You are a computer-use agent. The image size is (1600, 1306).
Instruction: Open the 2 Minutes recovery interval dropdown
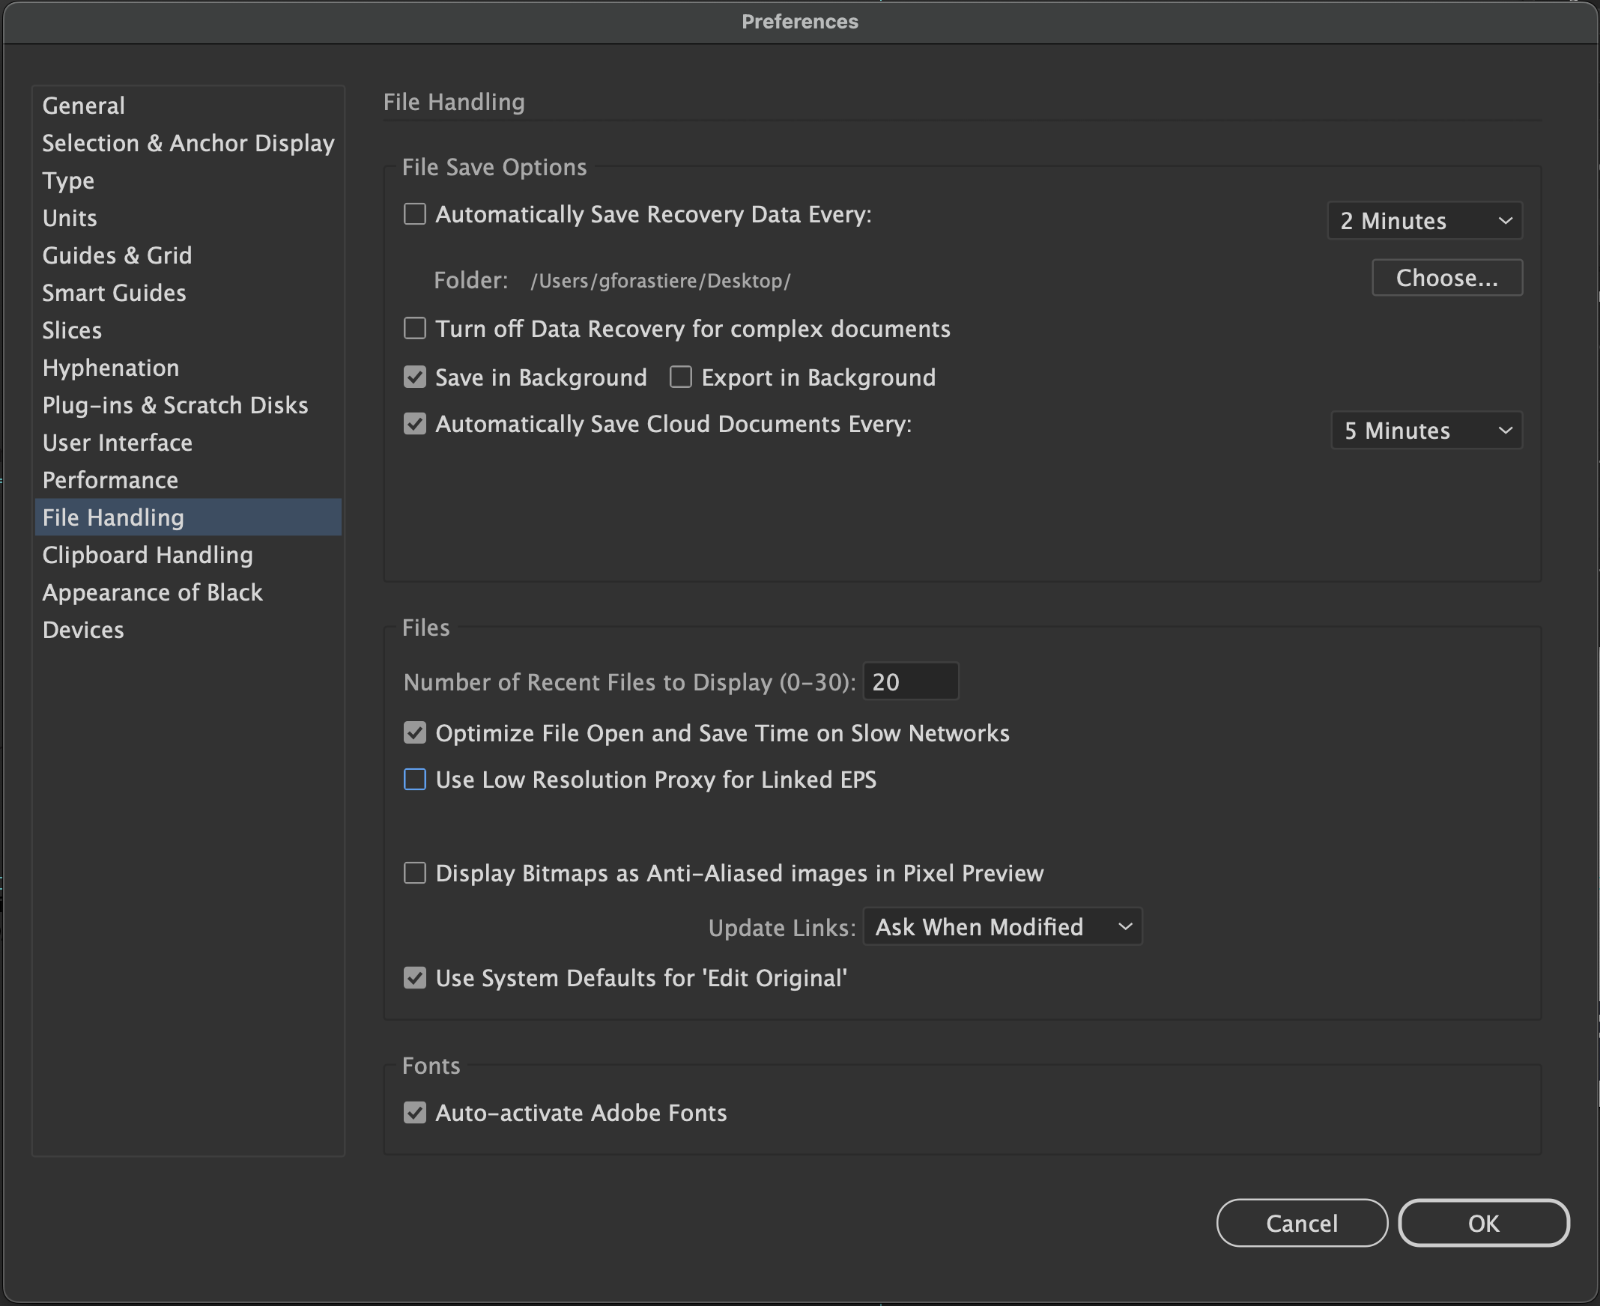tap(1423, 220)
